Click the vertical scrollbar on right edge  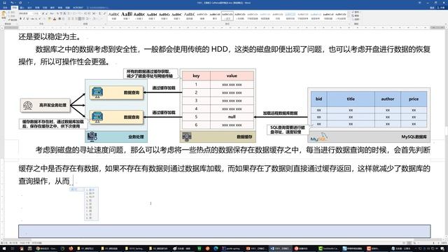tap(446, 132)
